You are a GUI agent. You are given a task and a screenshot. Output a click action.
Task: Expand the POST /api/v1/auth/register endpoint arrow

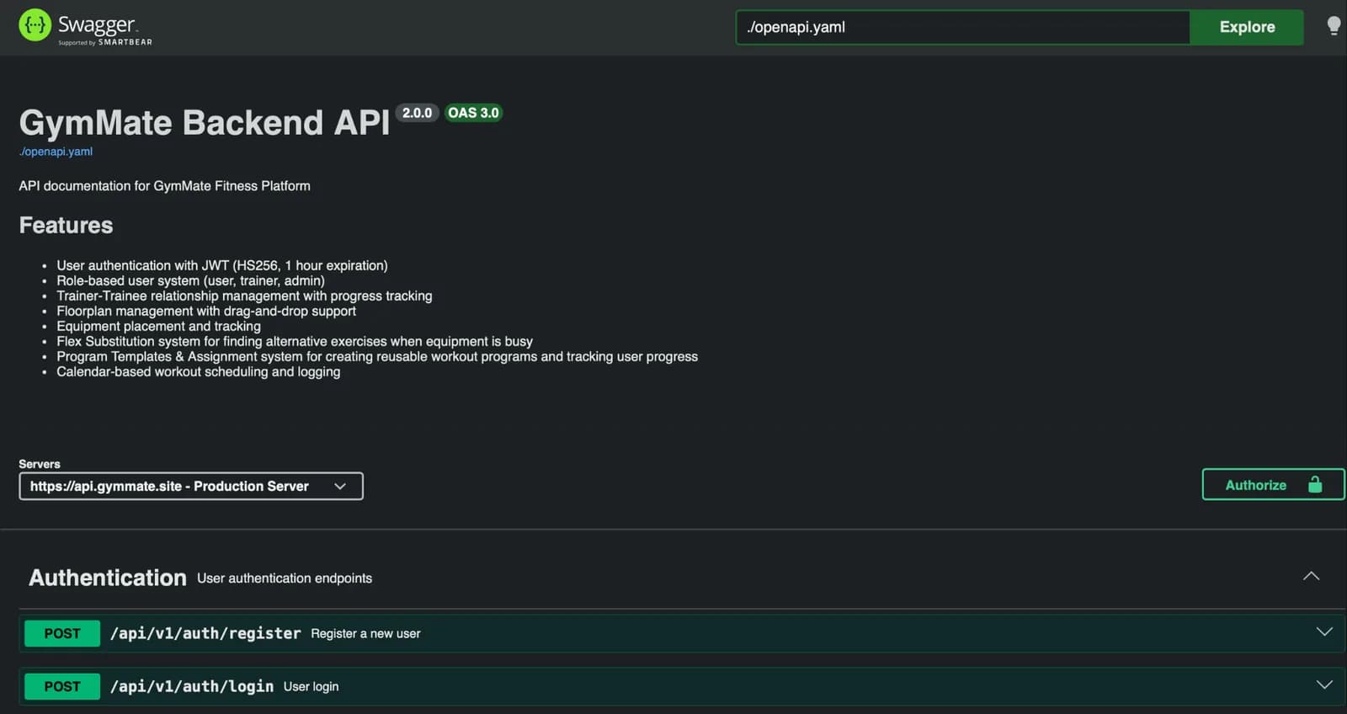pyautogui.click(x=1324, y=631)
